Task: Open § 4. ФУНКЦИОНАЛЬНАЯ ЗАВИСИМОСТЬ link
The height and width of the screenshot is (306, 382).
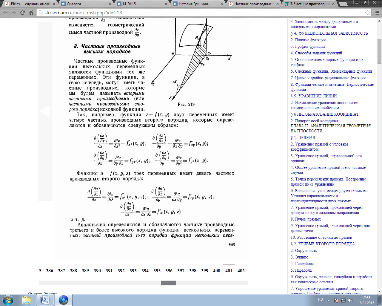Action: (x=329, y=33)
